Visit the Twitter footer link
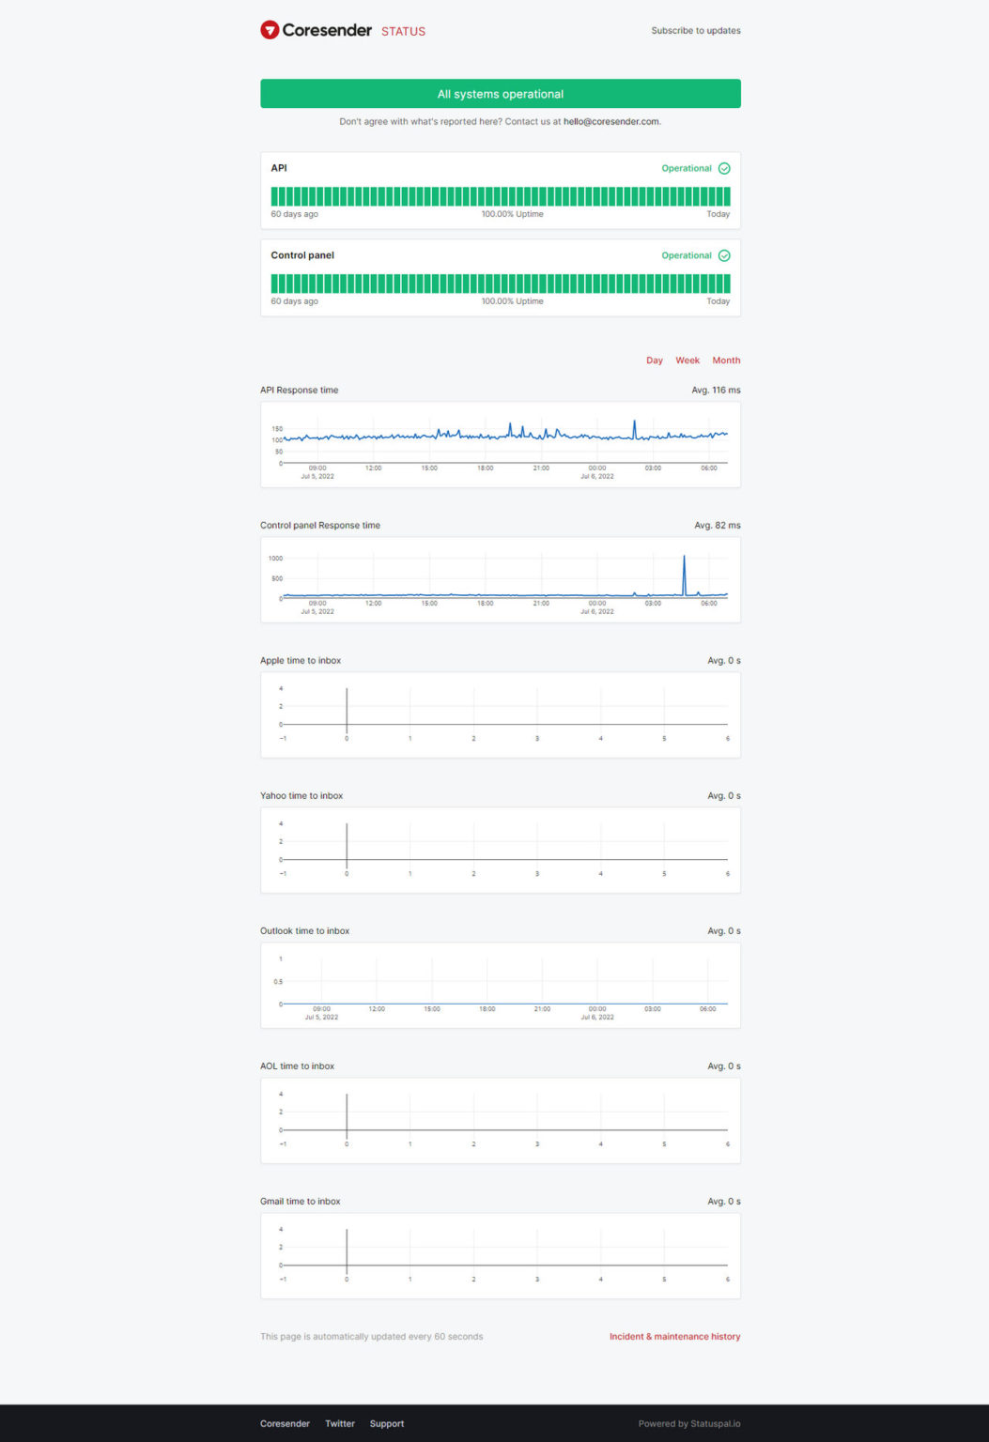This screenshot has height=1442, width=989. pos(340,1424)
